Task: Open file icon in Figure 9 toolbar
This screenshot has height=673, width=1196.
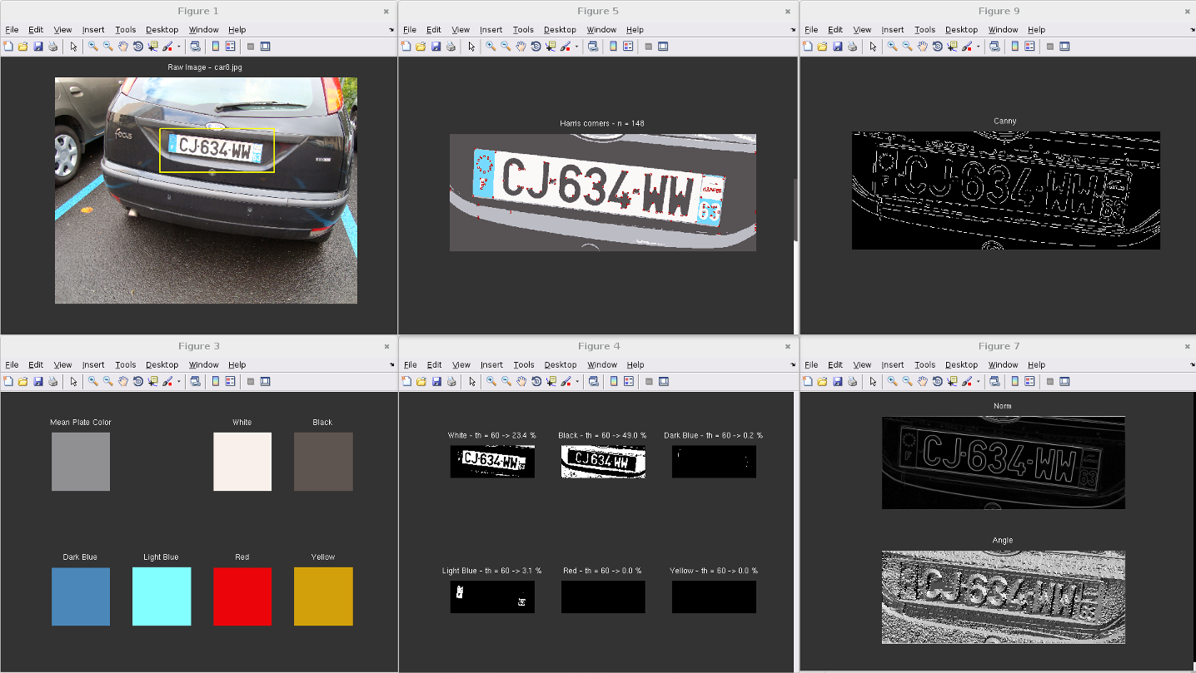Action: (x=822, y=47)
